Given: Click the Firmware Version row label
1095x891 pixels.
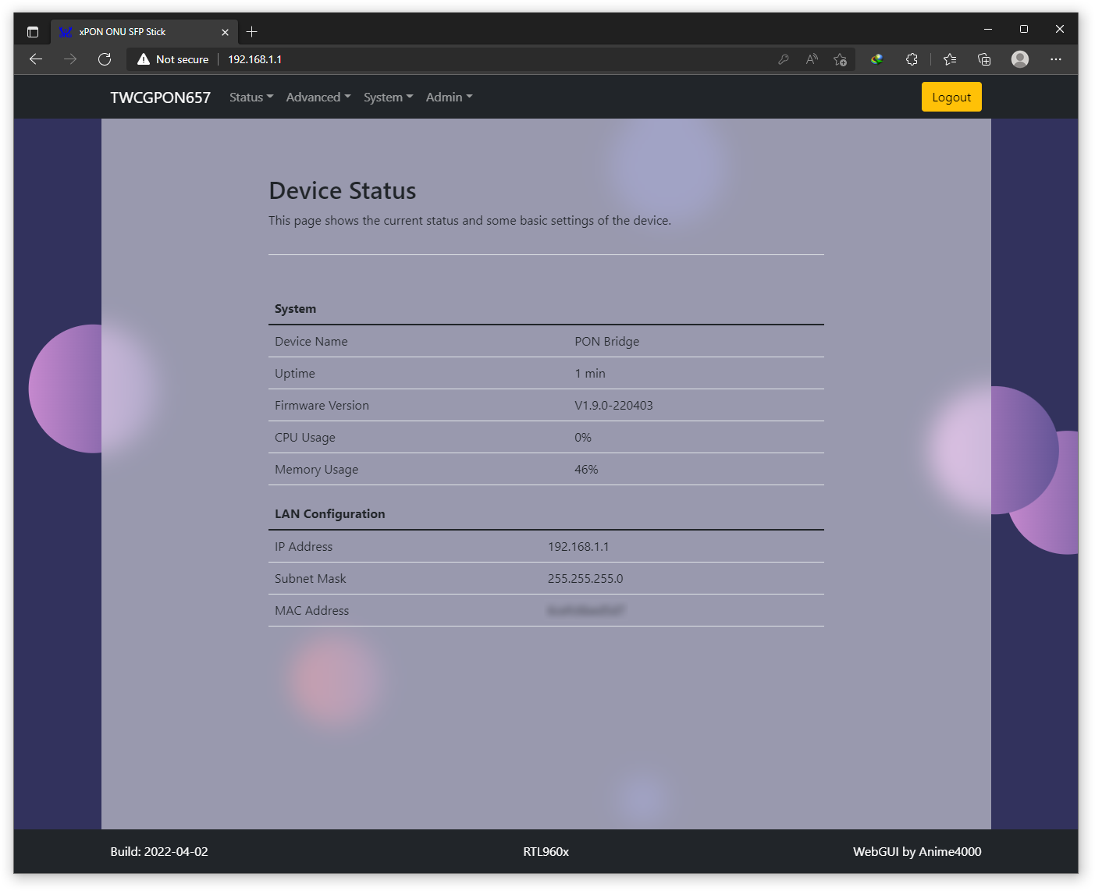Looking at the screenshot, I should point(322,406).
